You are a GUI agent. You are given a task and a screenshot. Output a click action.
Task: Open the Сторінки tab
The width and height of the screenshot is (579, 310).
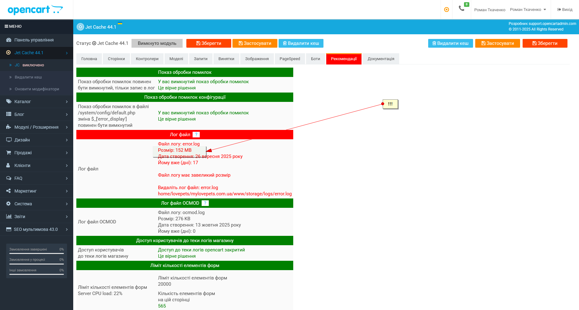pyautogui.click(x=116, y=59)
